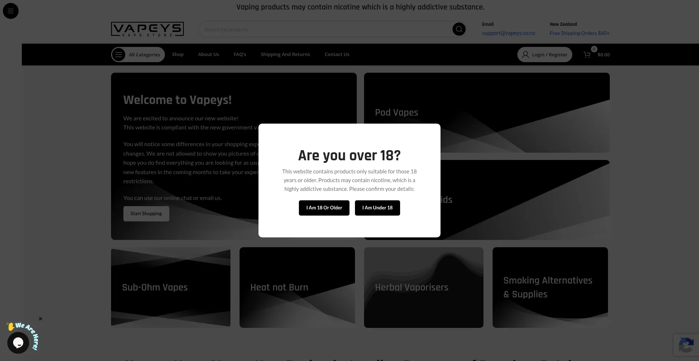This screenshot has width=699, height=361.
Task: Open the All Categories menu
Action: (138, 55)
